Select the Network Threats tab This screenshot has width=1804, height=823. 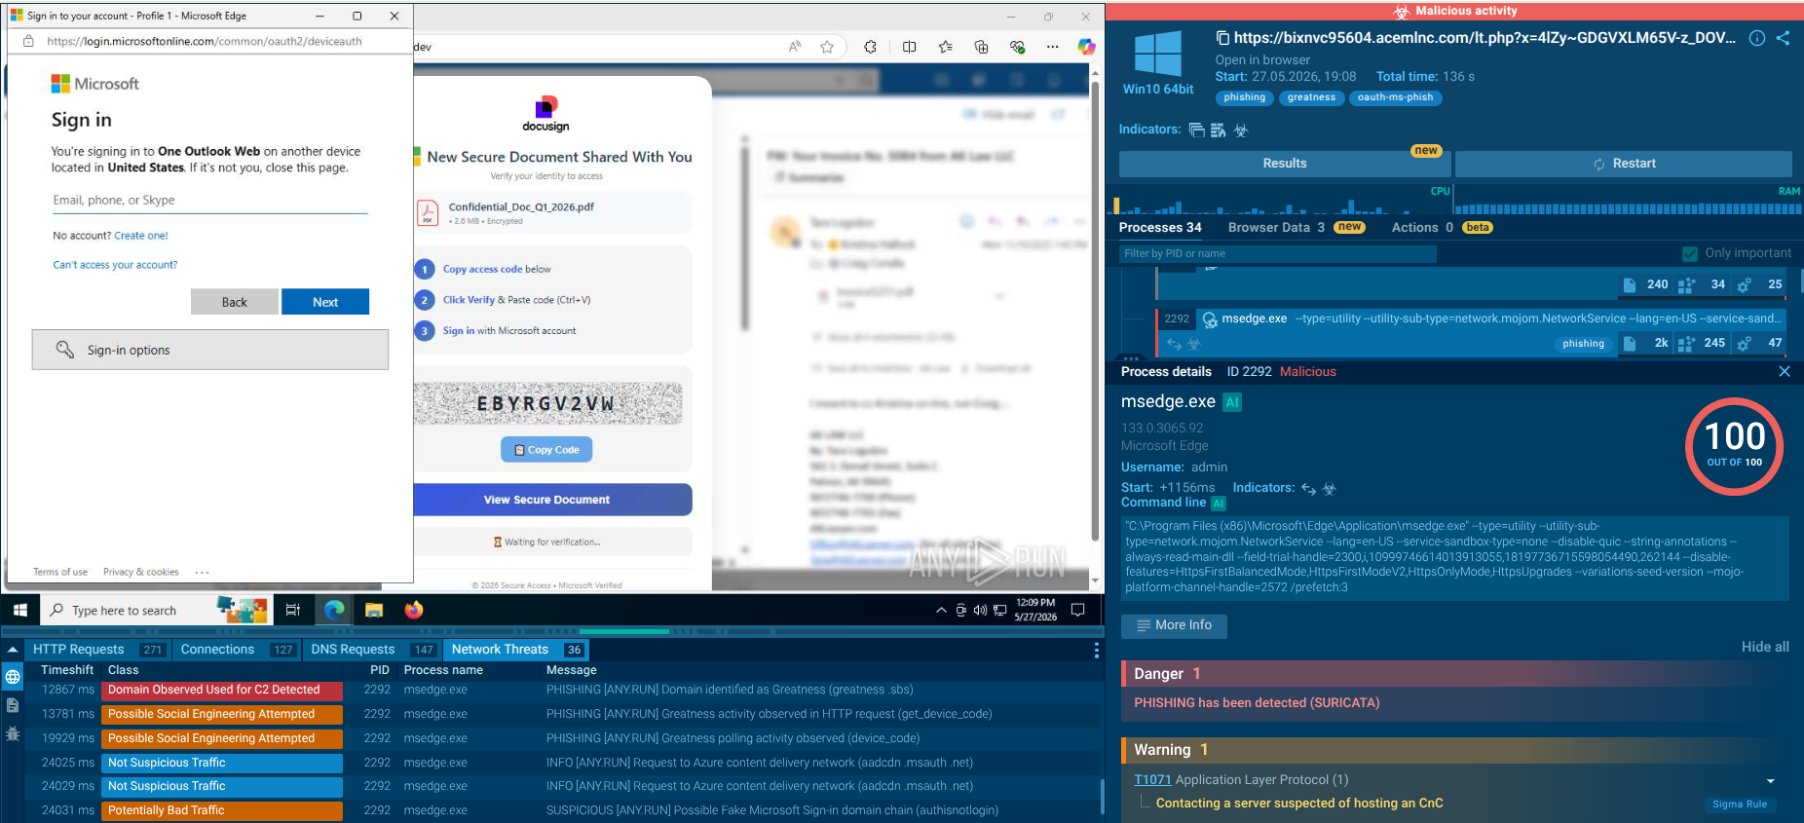(517, 650)
